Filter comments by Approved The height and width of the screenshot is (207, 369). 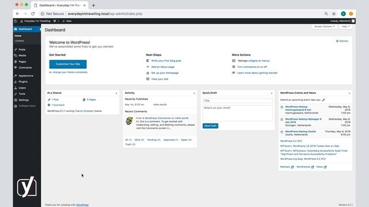tap(171, 140)
